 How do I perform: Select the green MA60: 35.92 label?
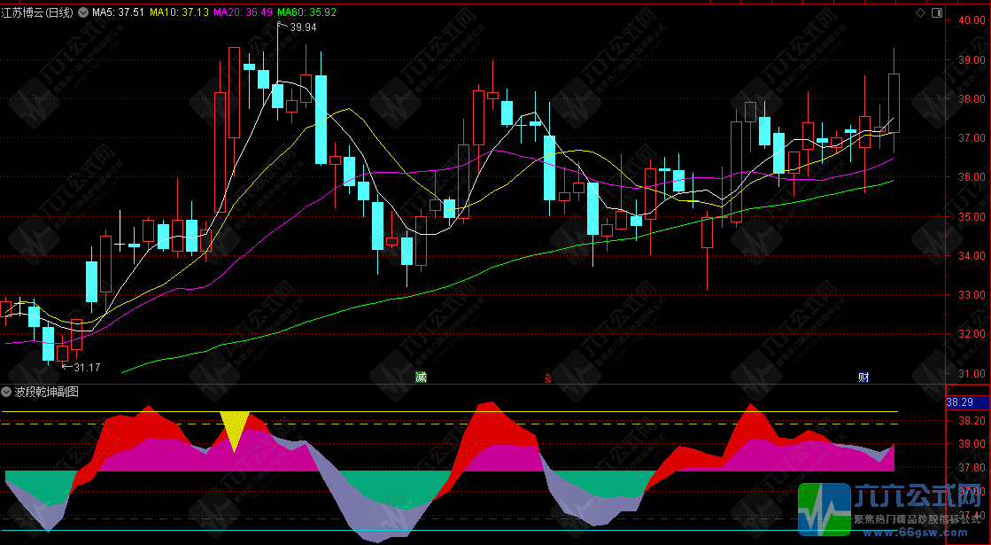click(x=307, y=12)
